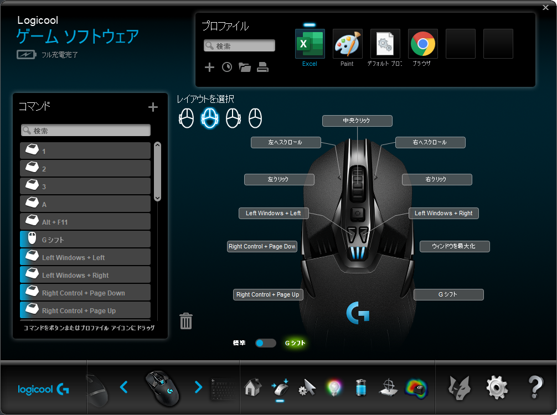
Task: Focus the profile search field
Action: coord(239,46)
